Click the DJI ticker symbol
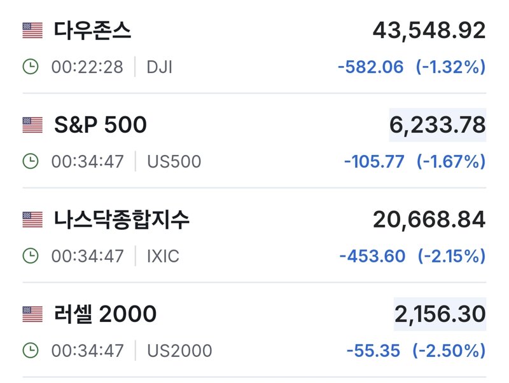Viewport: 509px width, 383px height. [160, 67]
